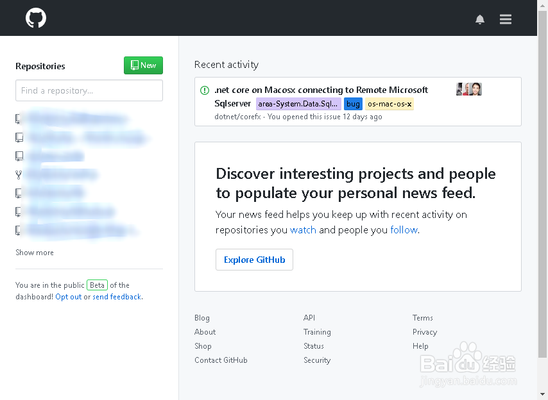Image resolution: width=548 pixels, height=400 pixels.
Task: Select the os-mac-os-x label
Action: pos(390,104)
